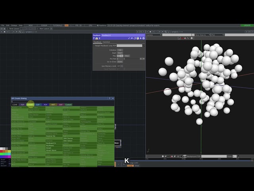254x191 pixels.
Task: Click the bookmark star icon in left pane bar
Action: (17, 32)
